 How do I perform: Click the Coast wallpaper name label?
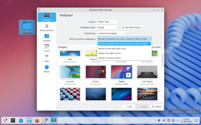point(121,81)
